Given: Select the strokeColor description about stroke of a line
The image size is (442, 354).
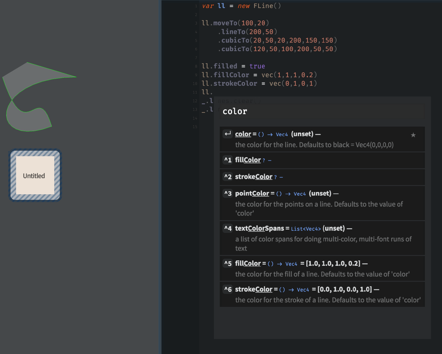Looking at the screenshot, I should coord(328,300).
